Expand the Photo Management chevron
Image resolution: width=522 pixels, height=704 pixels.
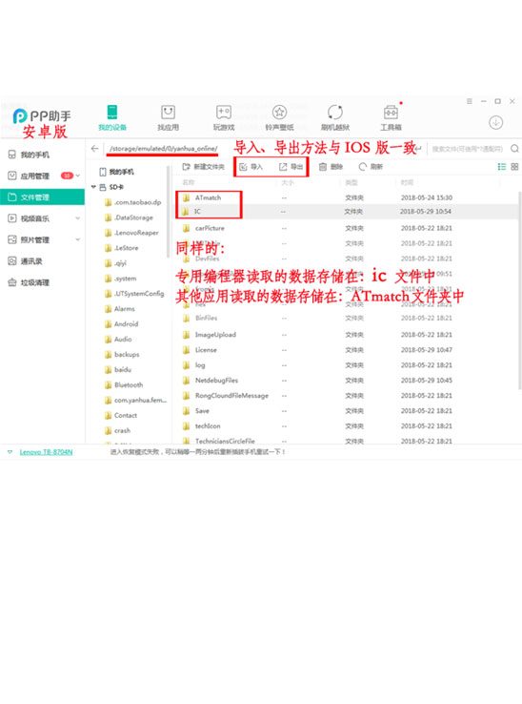(x=78, y=239)
